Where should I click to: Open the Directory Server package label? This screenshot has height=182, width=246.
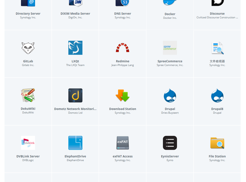28,14
